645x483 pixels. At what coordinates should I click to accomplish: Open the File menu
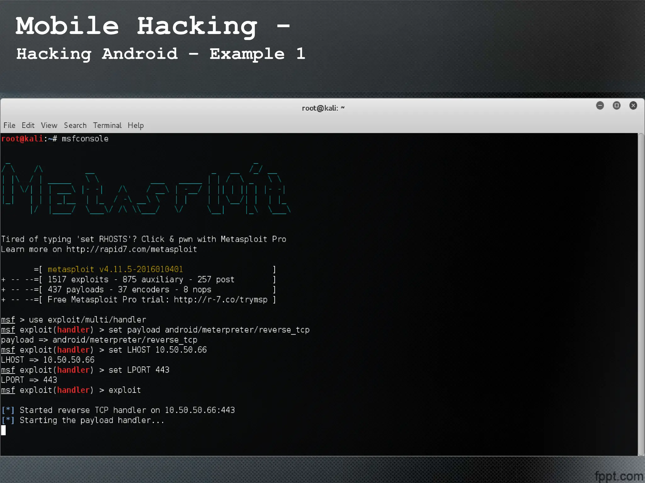(9, 125)
